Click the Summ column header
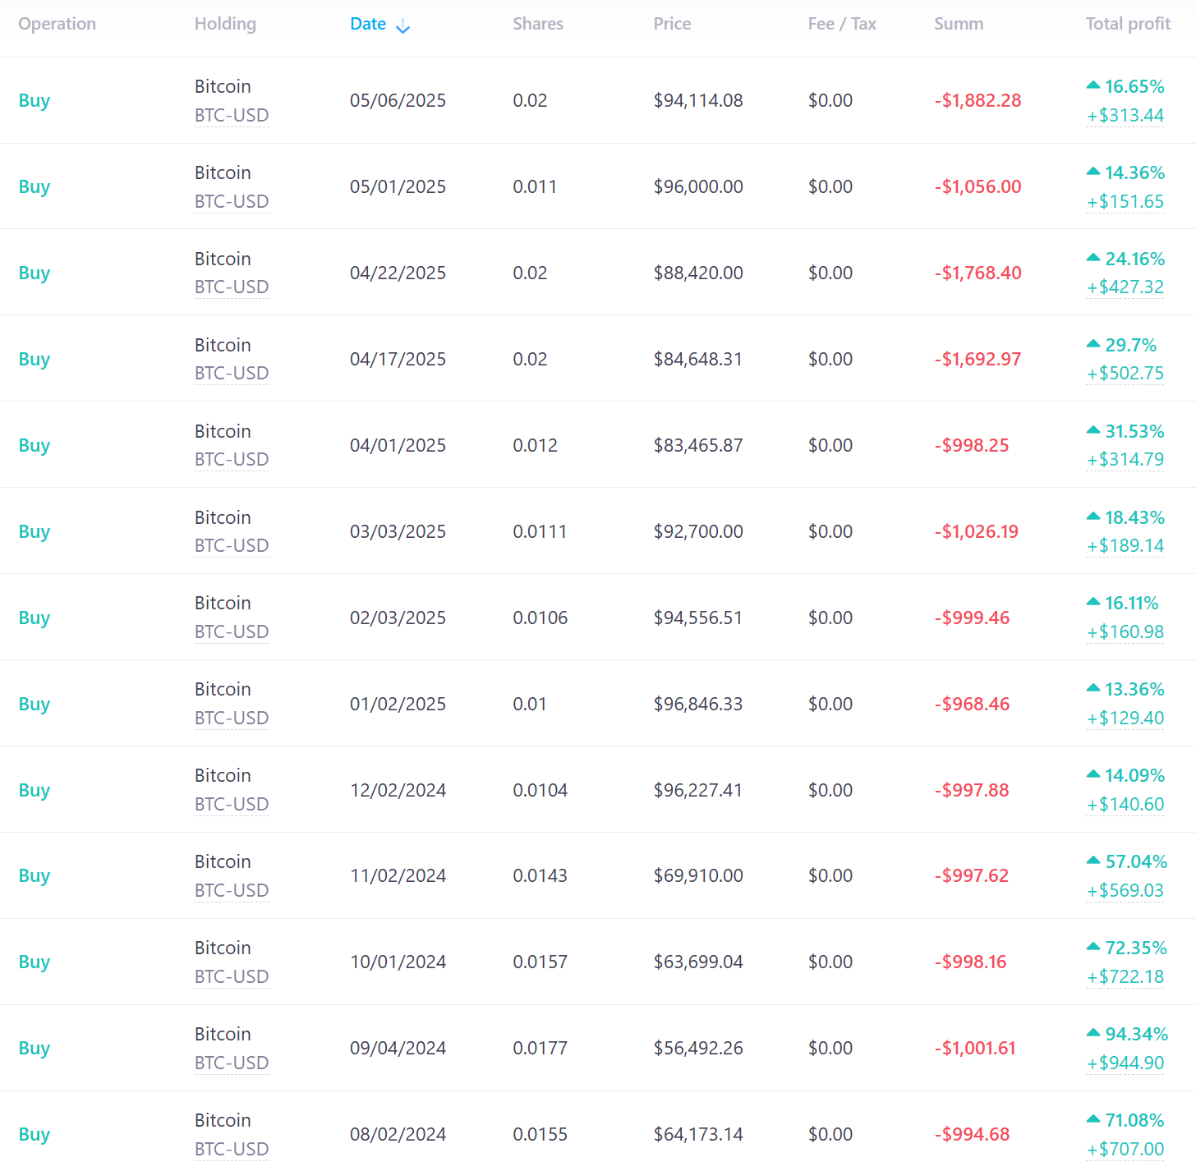This screenshot has width=1196, height=1171. (x=959, y=24)
